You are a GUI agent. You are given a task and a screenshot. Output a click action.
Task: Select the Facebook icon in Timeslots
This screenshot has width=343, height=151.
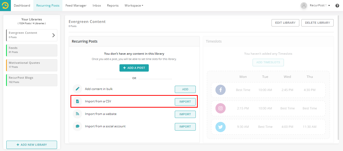tap(220, 90)
